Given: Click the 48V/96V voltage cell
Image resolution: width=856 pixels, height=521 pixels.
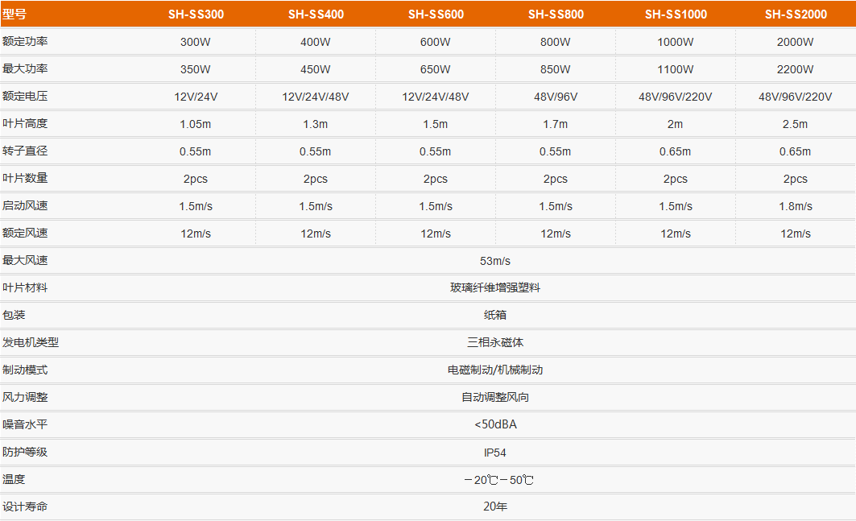Looking at the screenshot, I should point(556,97).
